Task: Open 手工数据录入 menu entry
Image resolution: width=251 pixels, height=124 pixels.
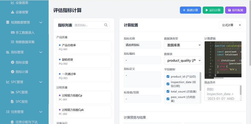Action: (25, 33)
